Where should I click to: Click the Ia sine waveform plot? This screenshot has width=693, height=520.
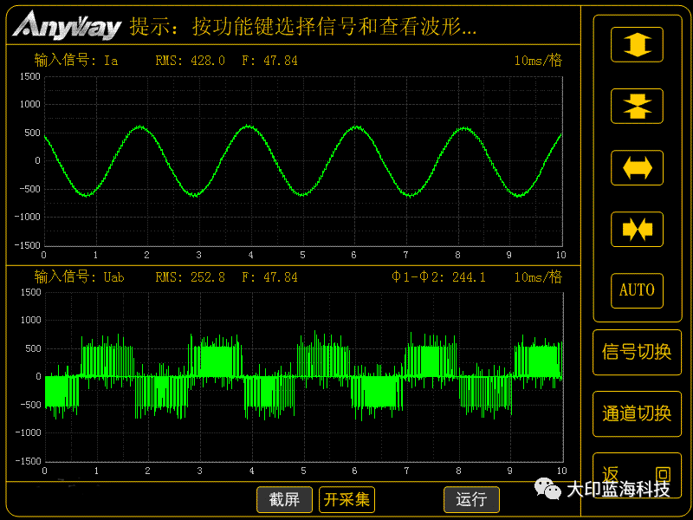[x=303, y=161]
